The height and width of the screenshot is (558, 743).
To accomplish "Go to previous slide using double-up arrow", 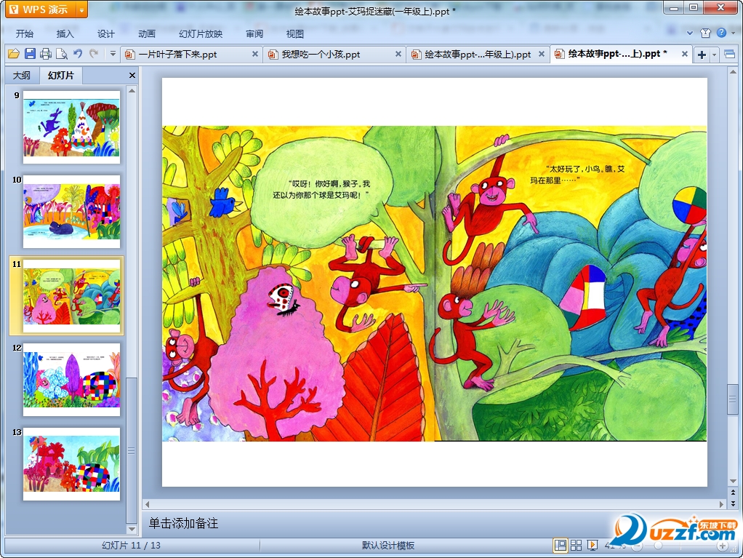I will pyautogui.click(x=733, y=493).
